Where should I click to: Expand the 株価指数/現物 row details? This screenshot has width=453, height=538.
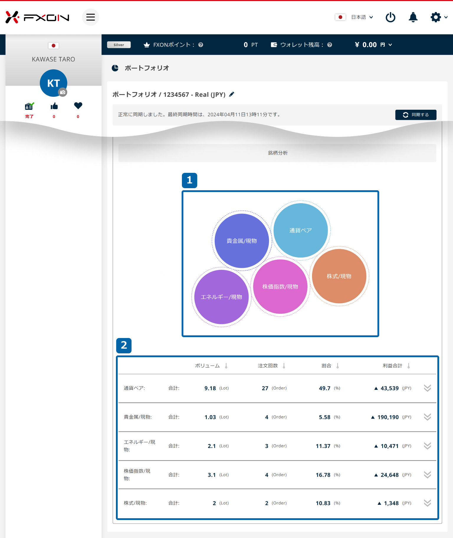[x=427, y=475]
